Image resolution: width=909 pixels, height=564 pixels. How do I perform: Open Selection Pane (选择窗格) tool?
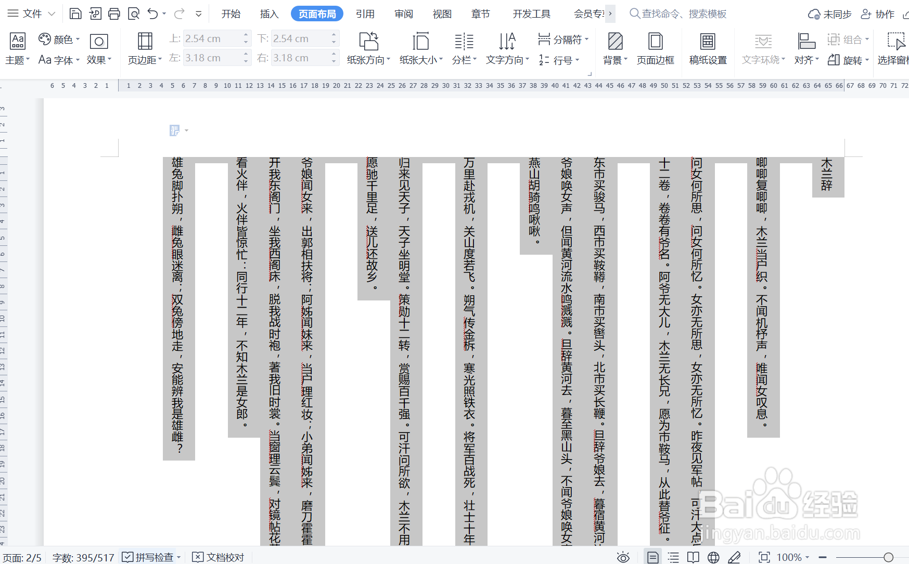[x=895, y=48]
